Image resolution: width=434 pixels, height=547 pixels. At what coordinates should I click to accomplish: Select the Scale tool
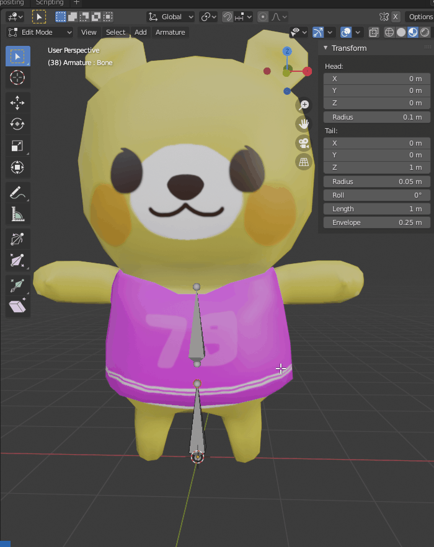coord(17,146)
